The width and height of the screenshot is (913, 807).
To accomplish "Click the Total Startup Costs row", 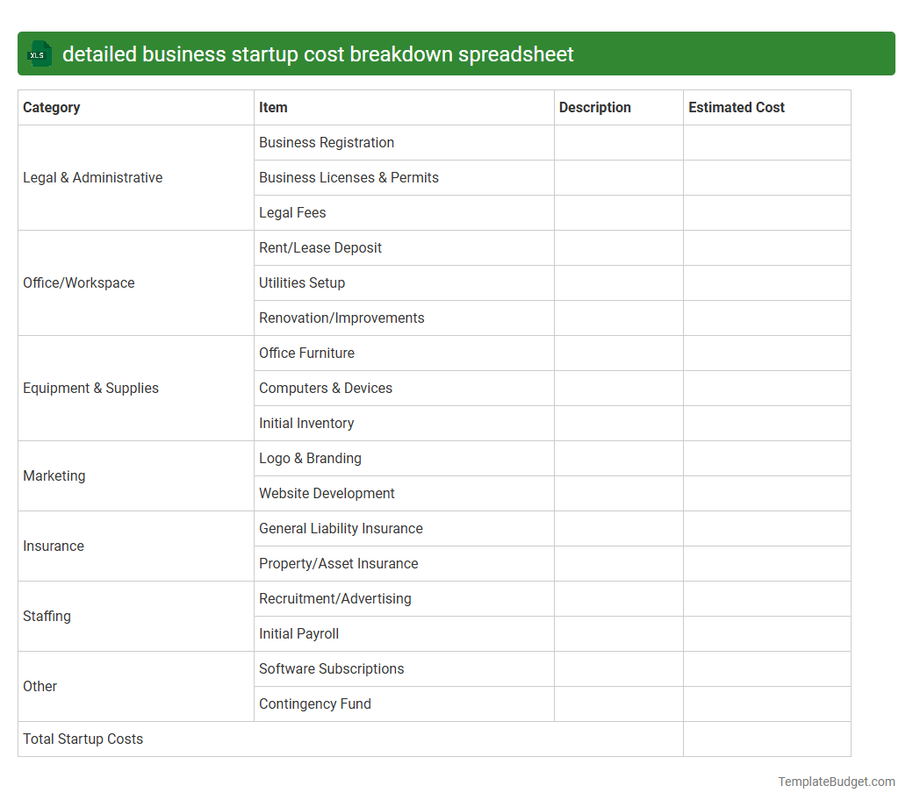I will (83, 739).
